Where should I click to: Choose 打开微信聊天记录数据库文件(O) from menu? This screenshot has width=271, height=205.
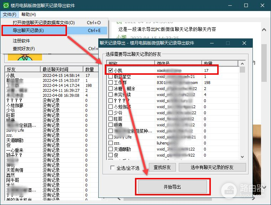[x=44, y=23]
